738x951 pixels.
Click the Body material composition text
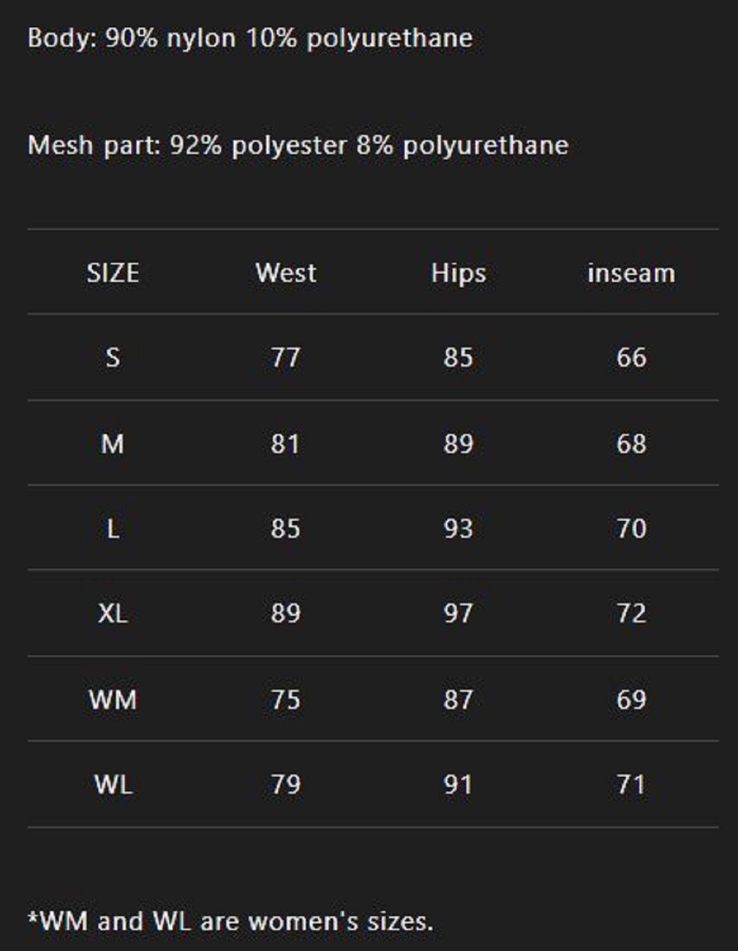pos(250,38)
